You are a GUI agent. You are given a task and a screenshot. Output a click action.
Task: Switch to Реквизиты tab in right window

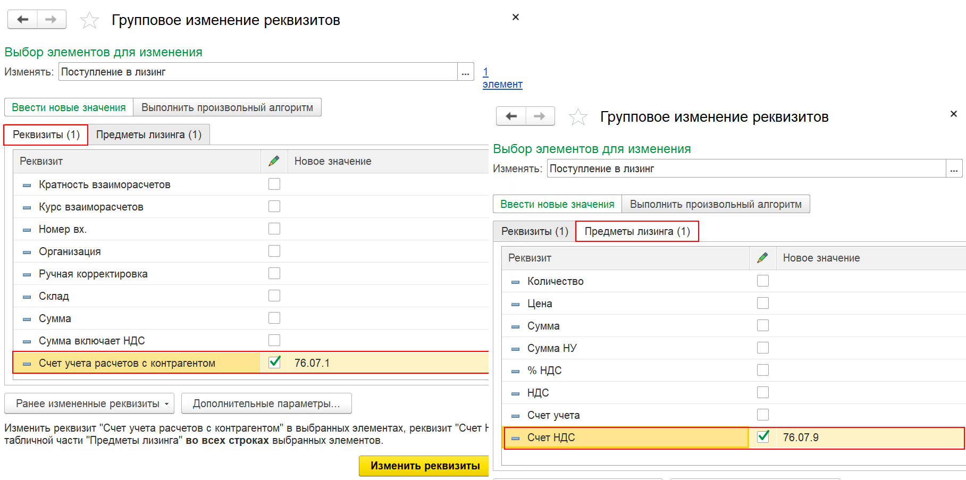pos(535,231)
